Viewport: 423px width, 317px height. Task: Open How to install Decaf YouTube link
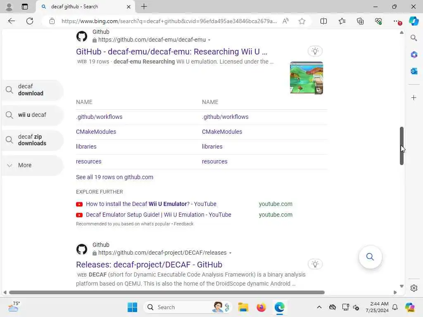coord(151,204)
